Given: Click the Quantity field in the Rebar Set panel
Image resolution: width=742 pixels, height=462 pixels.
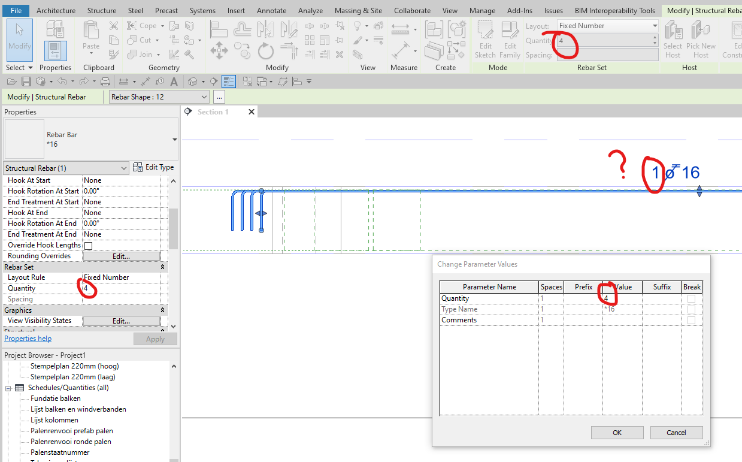Looking at the screenshot, I should (x=120, y=288).
